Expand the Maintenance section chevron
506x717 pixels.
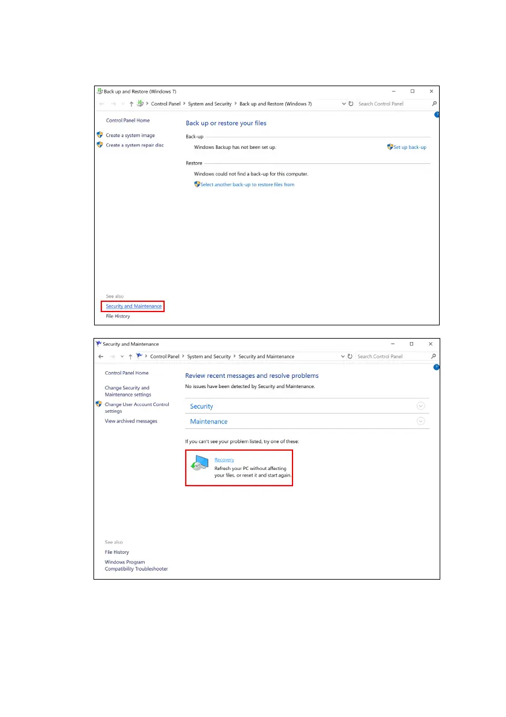(x=421, y=421)
